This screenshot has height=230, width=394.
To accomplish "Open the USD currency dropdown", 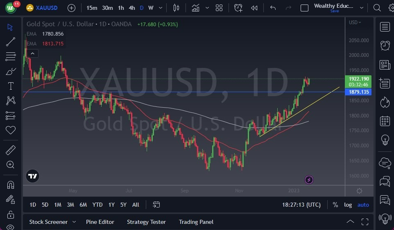I will tap(355, 23).
